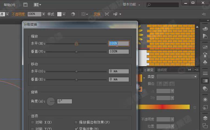Open the Adobe Bridge button
Screen dimensions: 210x130
click(x=26, y=5)
